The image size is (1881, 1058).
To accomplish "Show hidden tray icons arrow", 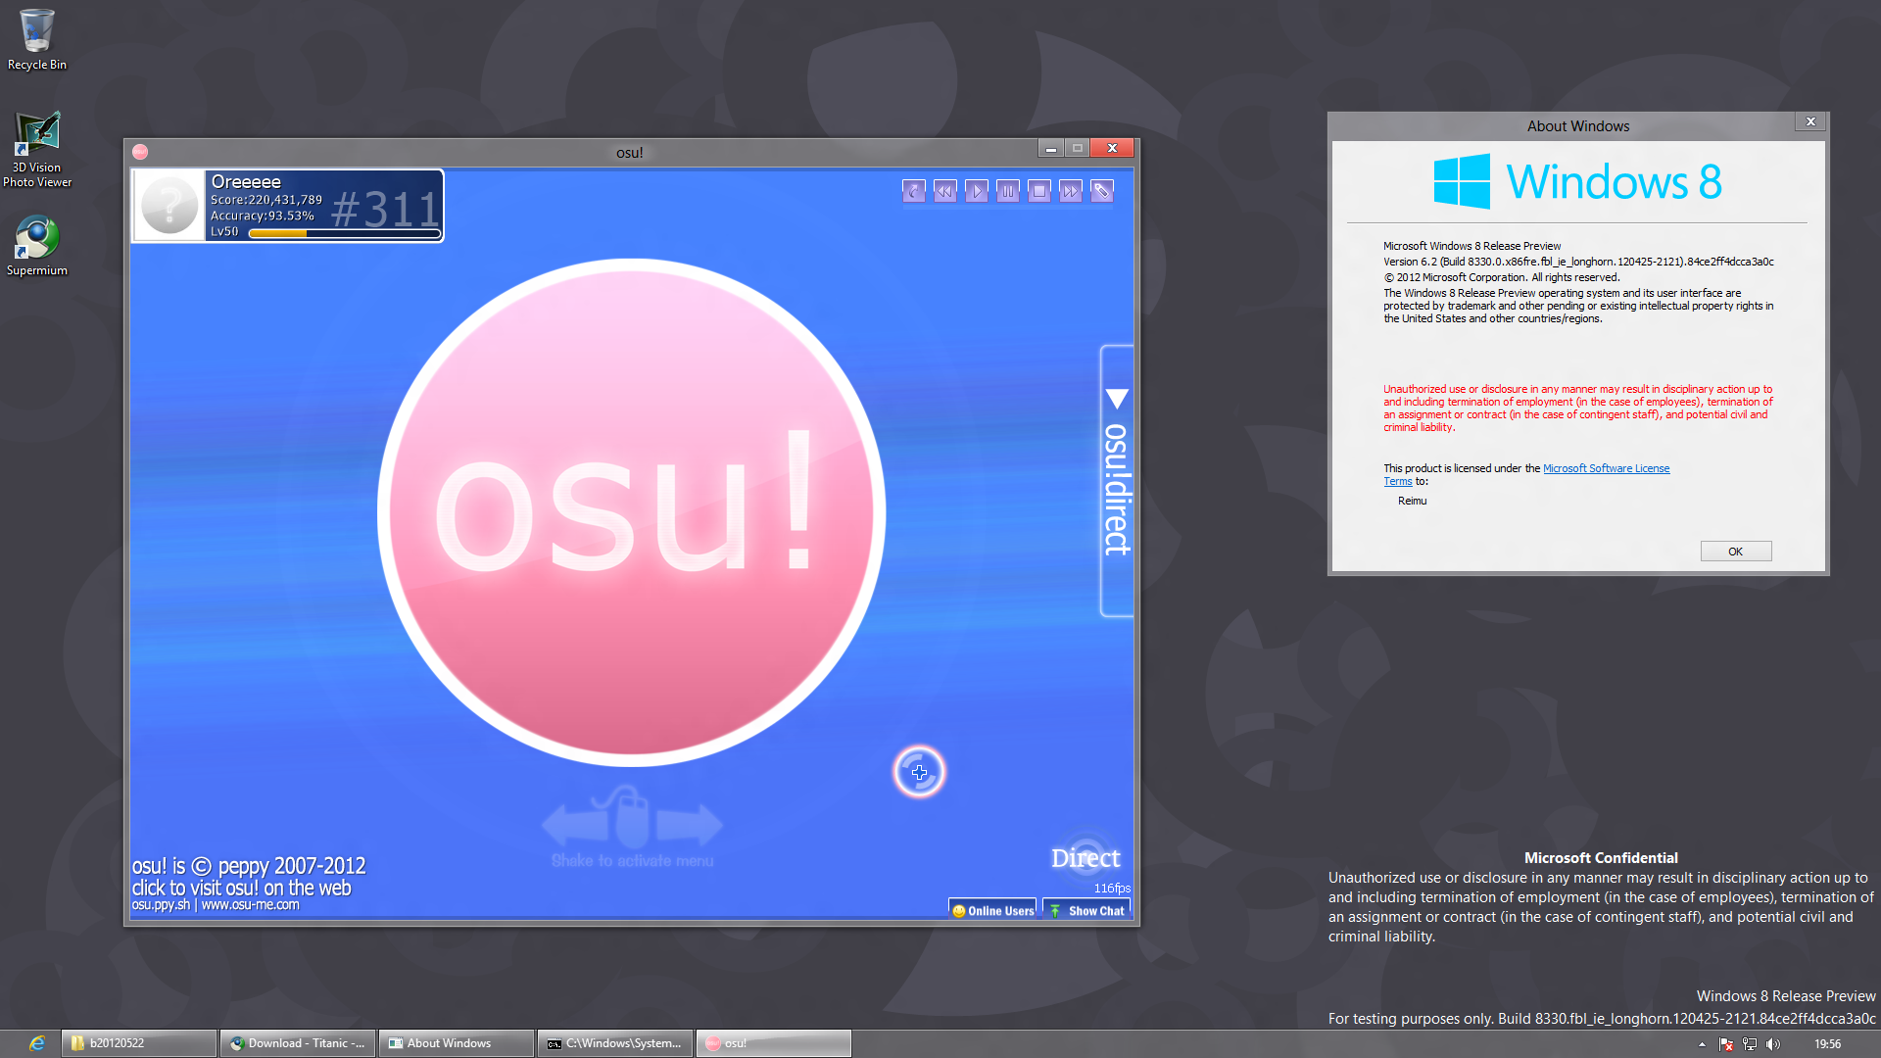I will click(1702, 1044).
